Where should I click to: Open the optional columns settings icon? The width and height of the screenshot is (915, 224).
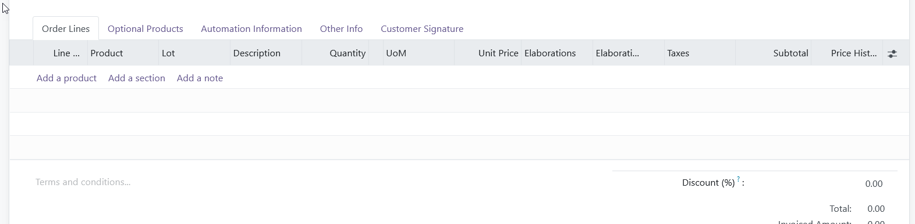(x=892, y=53)
